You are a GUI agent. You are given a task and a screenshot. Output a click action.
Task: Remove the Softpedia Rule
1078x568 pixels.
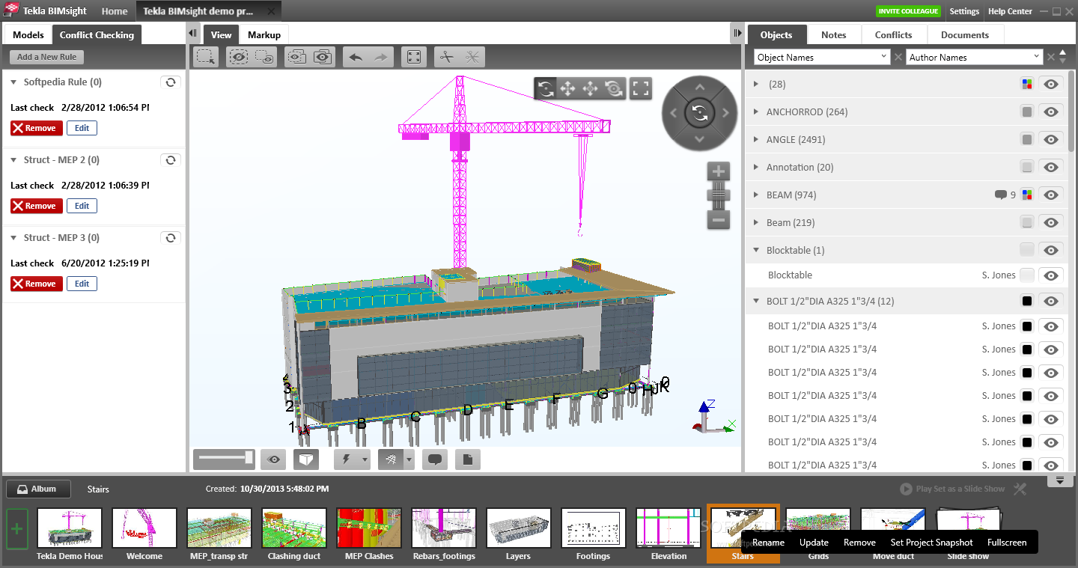(x=37, y=128)
